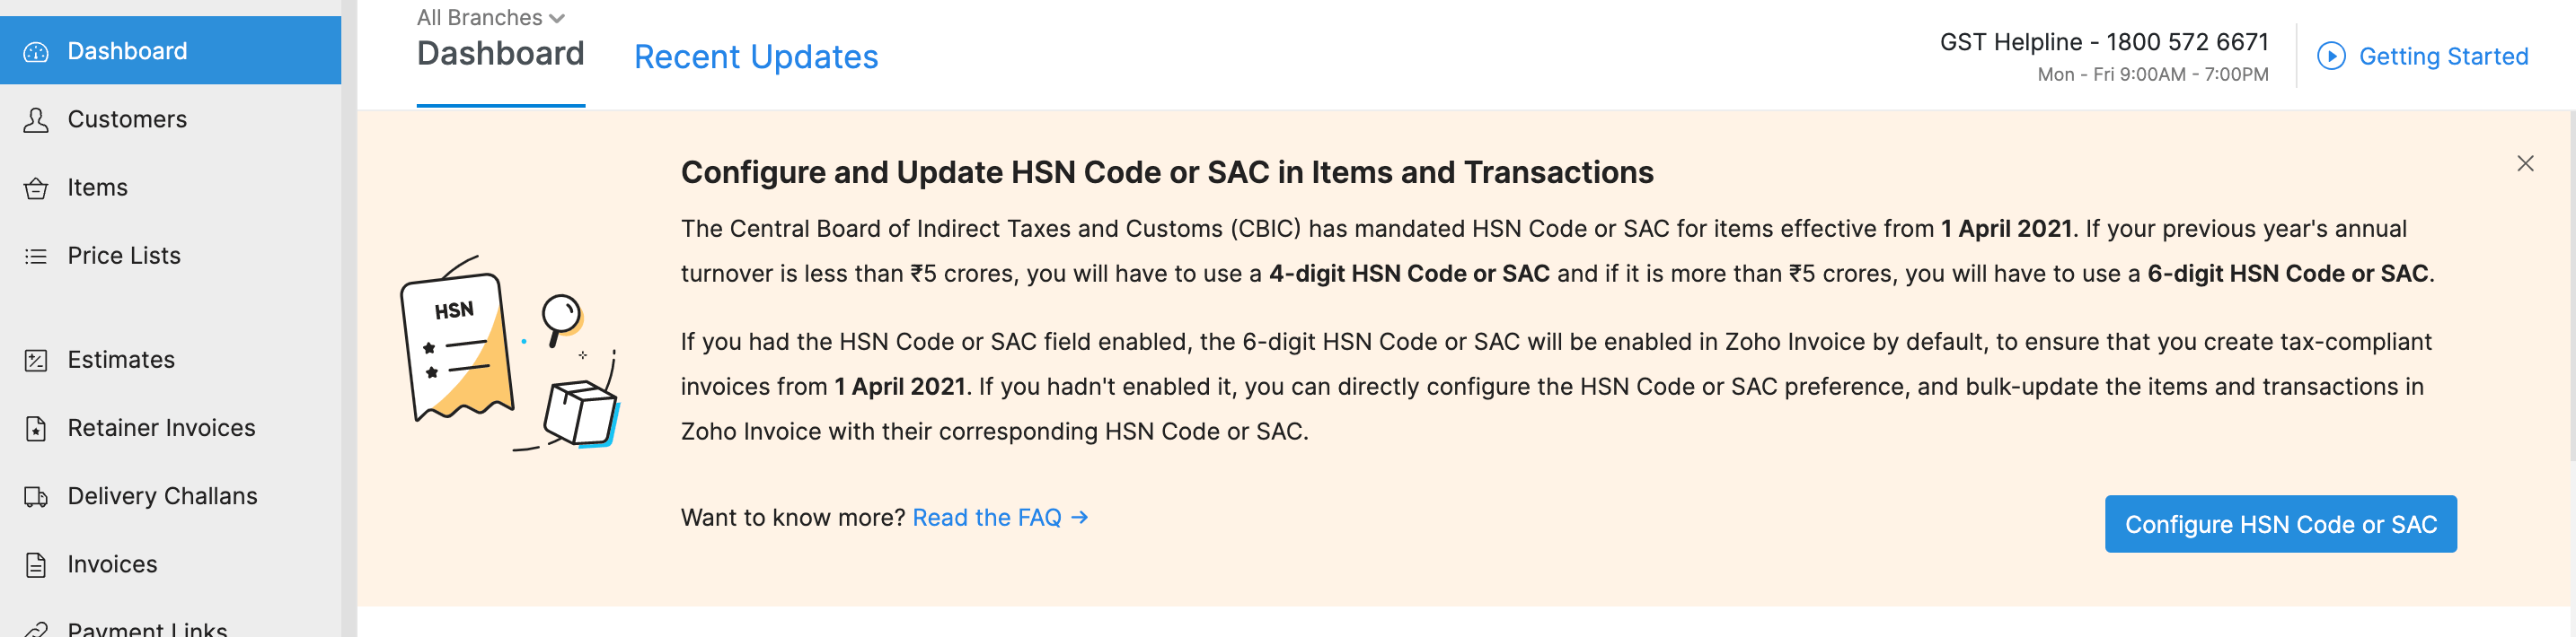Select the Price Lists icon

click(35, 256)
